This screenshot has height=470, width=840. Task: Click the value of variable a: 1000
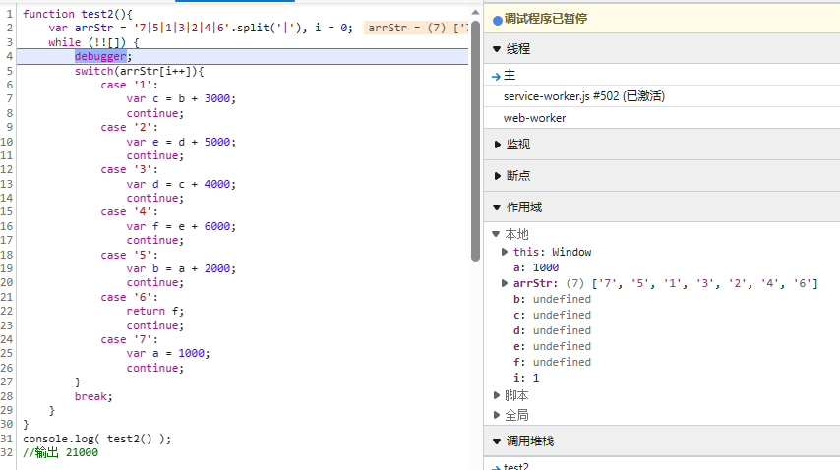(545, 267)
